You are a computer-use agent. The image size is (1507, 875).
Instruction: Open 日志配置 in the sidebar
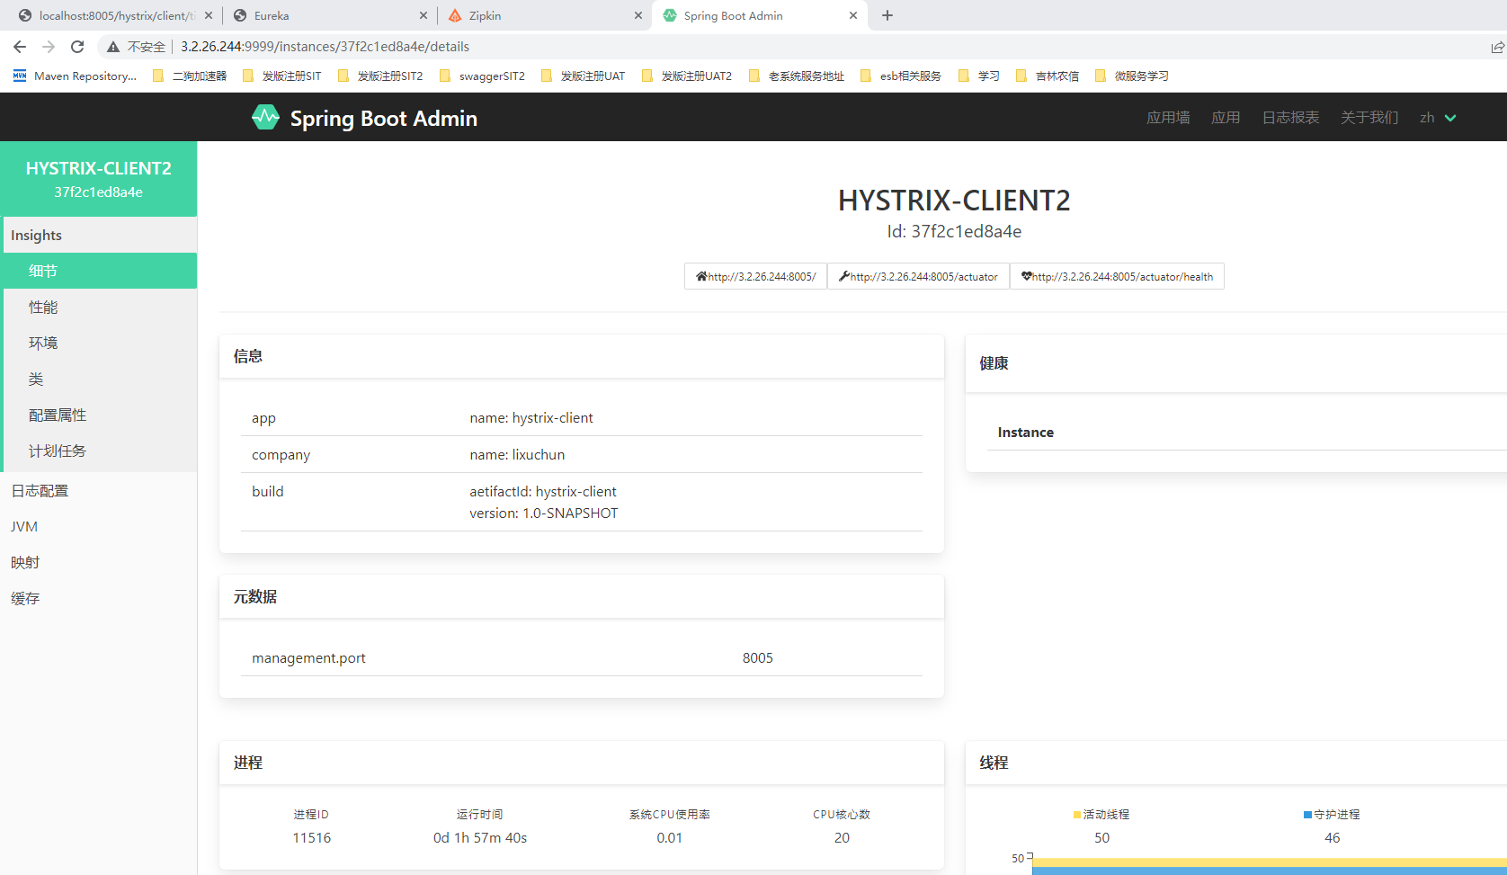click(98, 490)
